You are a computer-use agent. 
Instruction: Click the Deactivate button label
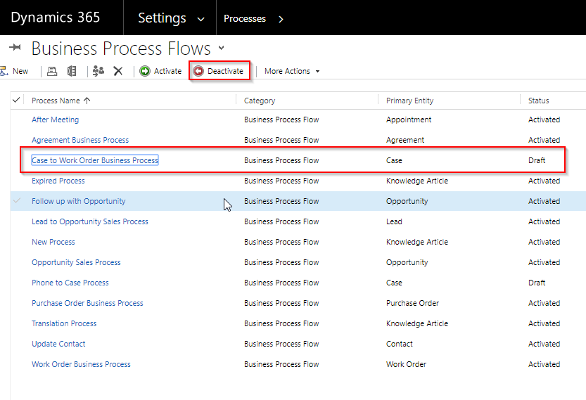[x=225, y=71]
